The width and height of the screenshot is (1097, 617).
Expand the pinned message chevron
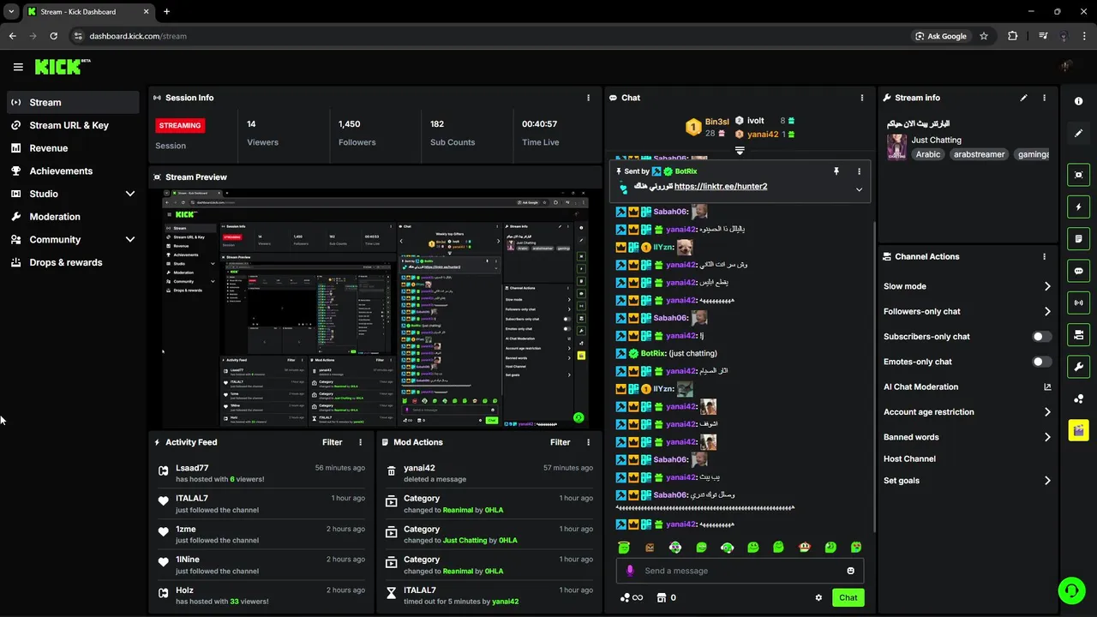point(859,189)
